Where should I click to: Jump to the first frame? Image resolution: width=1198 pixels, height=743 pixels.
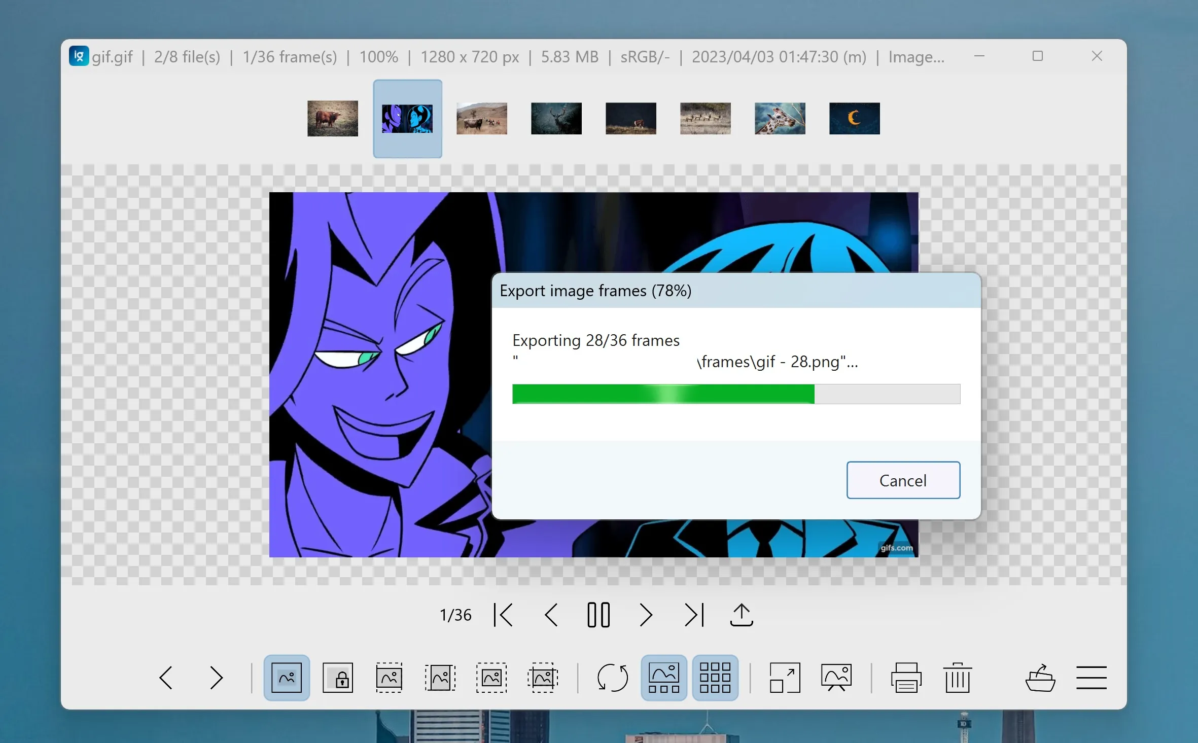(503, 615)
